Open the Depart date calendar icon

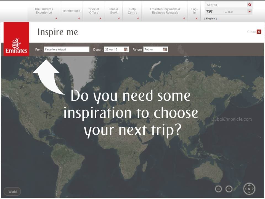pyautogui.click(x=125, y=49)
